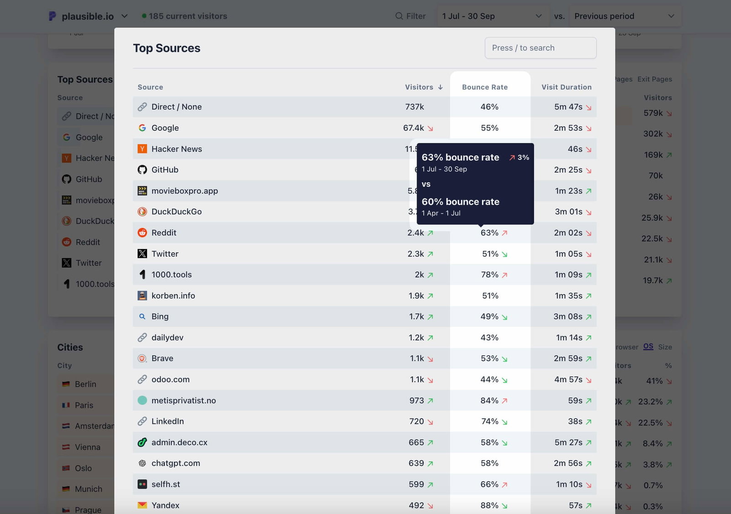Click the Reddit alien icon
This screenshot has height=514, width=731.
pyautogui.click(x=142, y=233)
